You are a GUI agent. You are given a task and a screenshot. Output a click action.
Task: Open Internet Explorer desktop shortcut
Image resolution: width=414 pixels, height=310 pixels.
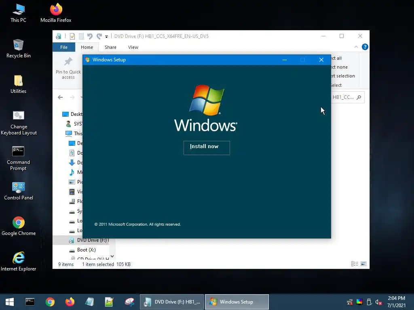click(18, 262)
